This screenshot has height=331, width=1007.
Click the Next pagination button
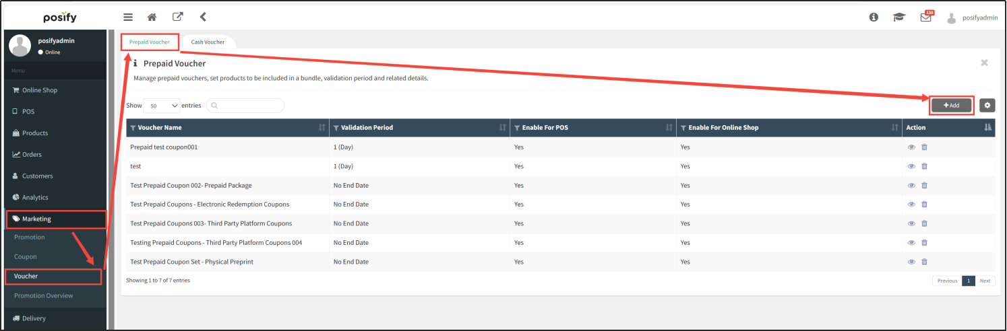click(985, 281)
